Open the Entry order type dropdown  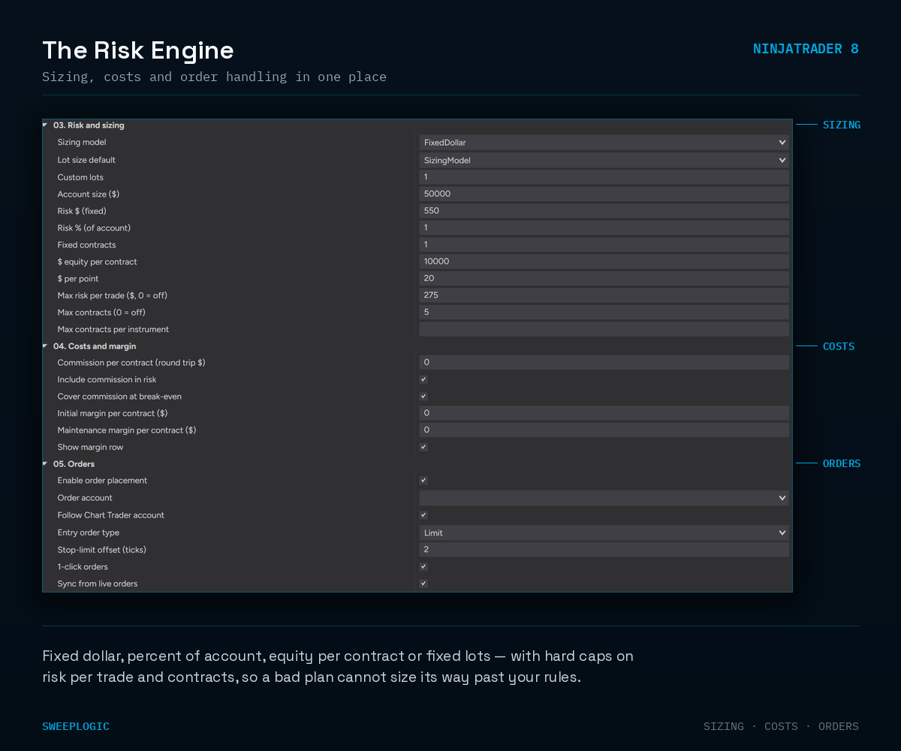tap(604, 532)
